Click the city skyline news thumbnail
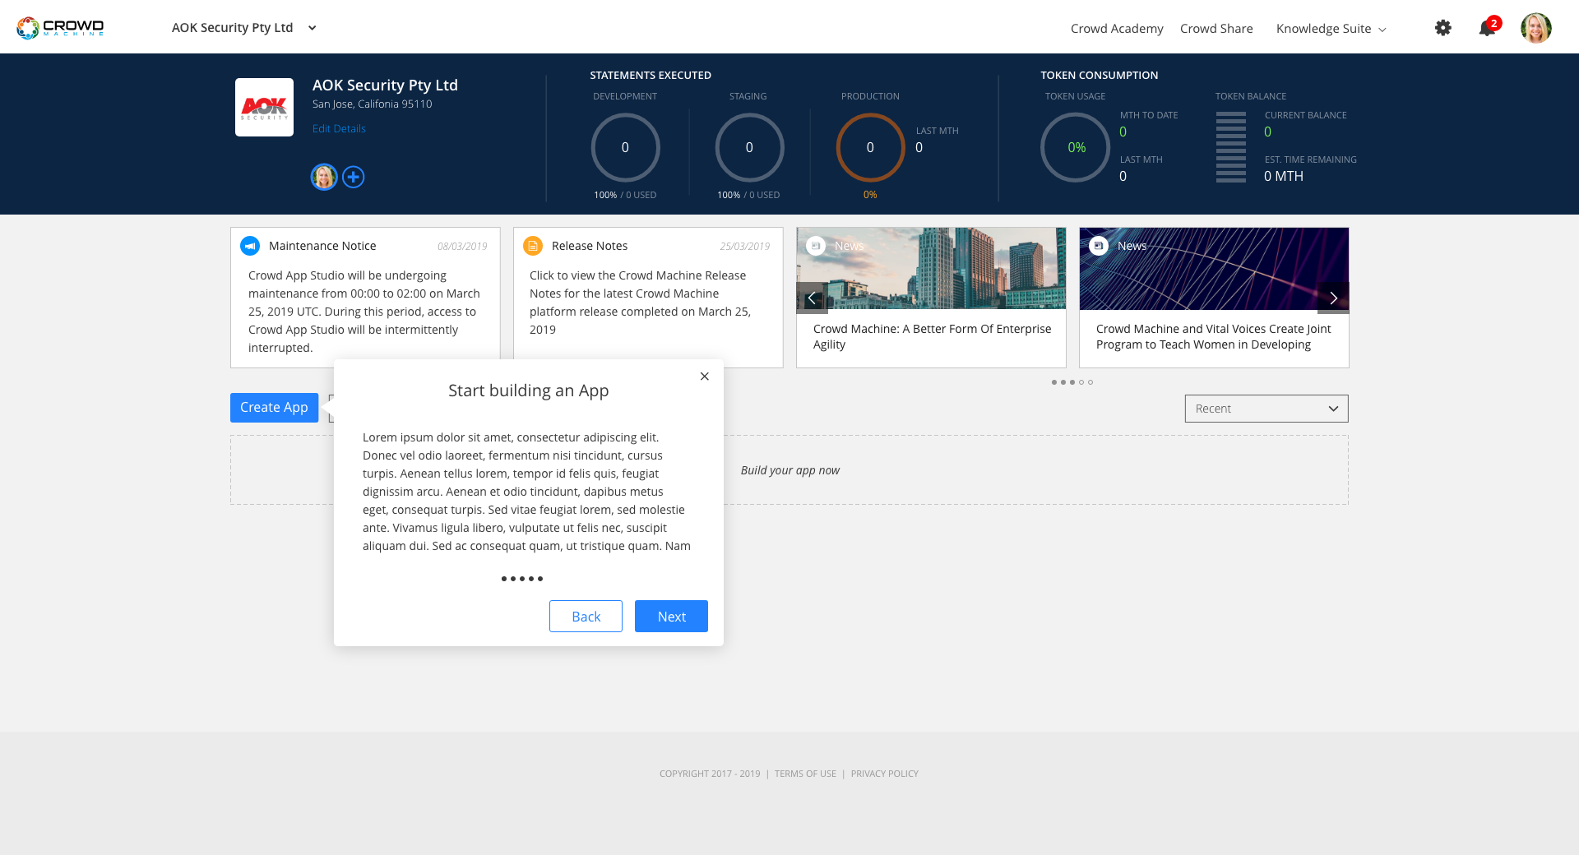Viewport: 1579px width, 855px height. coord(931,269)
